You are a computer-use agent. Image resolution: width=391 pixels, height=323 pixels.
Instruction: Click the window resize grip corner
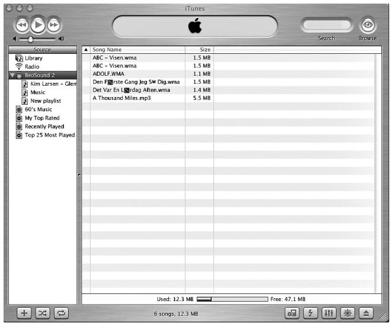(x=383, y=316)
